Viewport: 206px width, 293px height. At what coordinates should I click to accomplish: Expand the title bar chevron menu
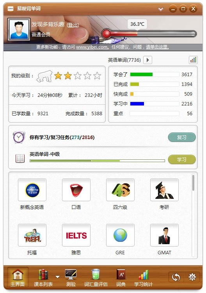(x=161, y=9)
